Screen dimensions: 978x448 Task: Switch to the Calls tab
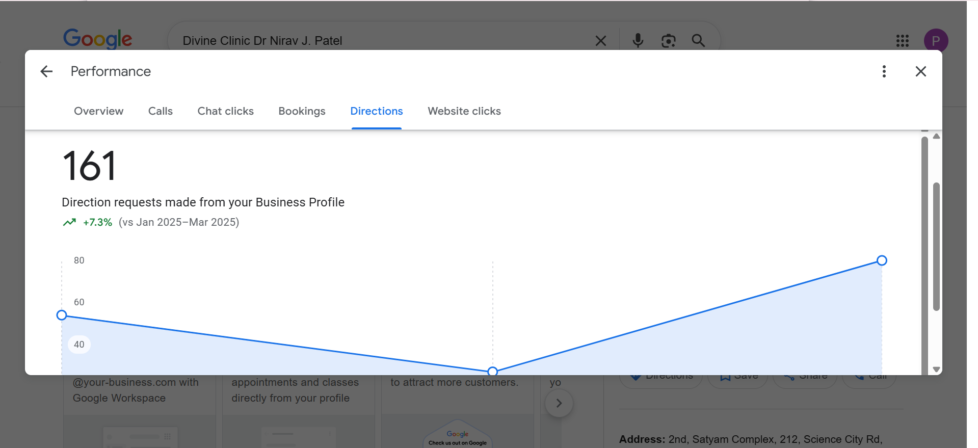161,111
